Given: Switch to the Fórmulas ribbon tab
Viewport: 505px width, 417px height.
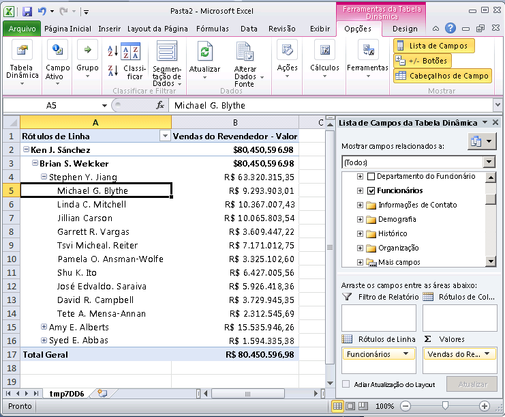Looking at the screenshot, I should [x=212, y=29].
